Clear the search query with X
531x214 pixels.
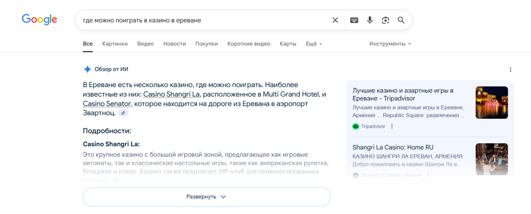(335, 20)
